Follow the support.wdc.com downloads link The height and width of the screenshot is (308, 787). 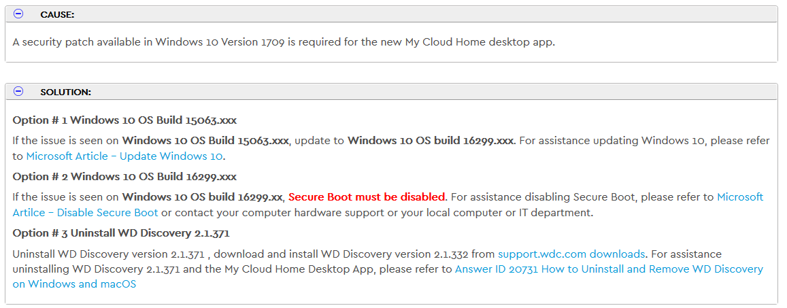tap(571, 254)
